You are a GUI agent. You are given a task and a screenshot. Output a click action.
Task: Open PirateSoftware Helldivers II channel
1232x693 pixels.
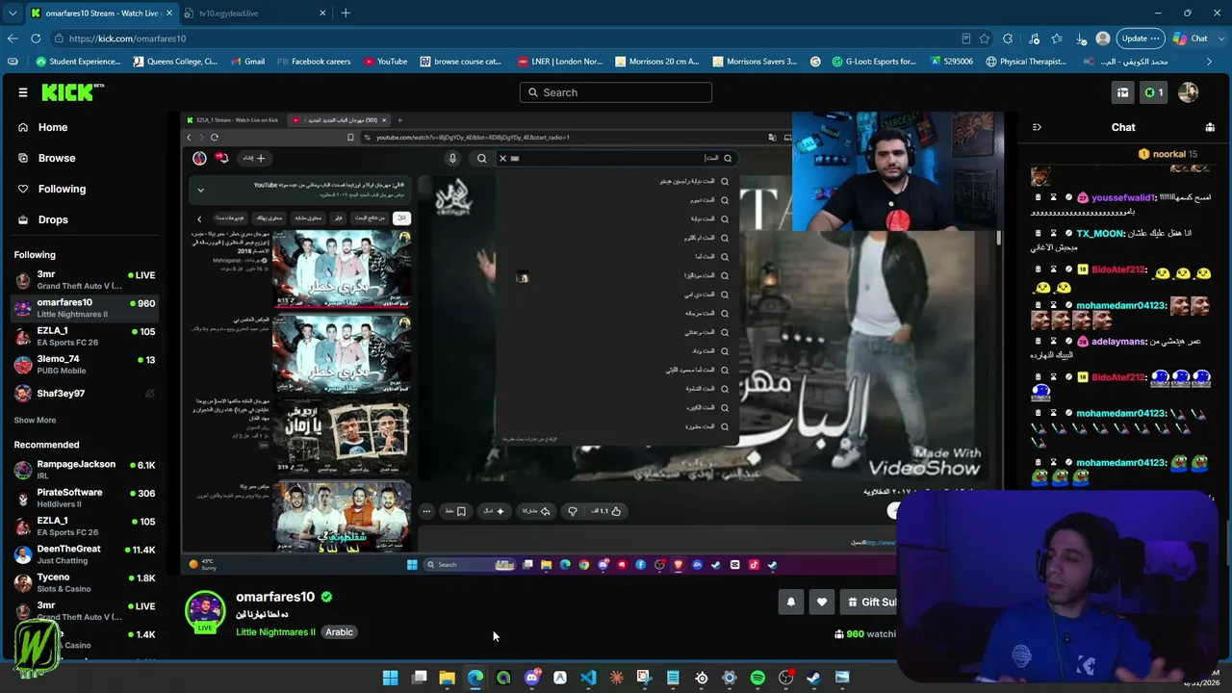pyautogui.click(x=85, y=498)
